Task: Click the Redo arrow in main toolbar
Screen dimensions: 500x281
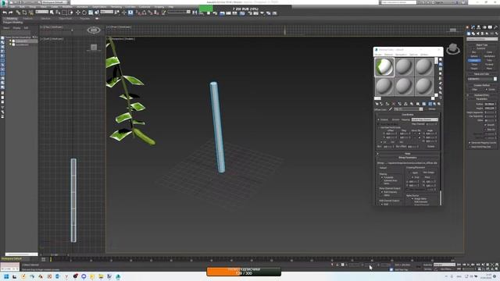Action: [10, 12]
